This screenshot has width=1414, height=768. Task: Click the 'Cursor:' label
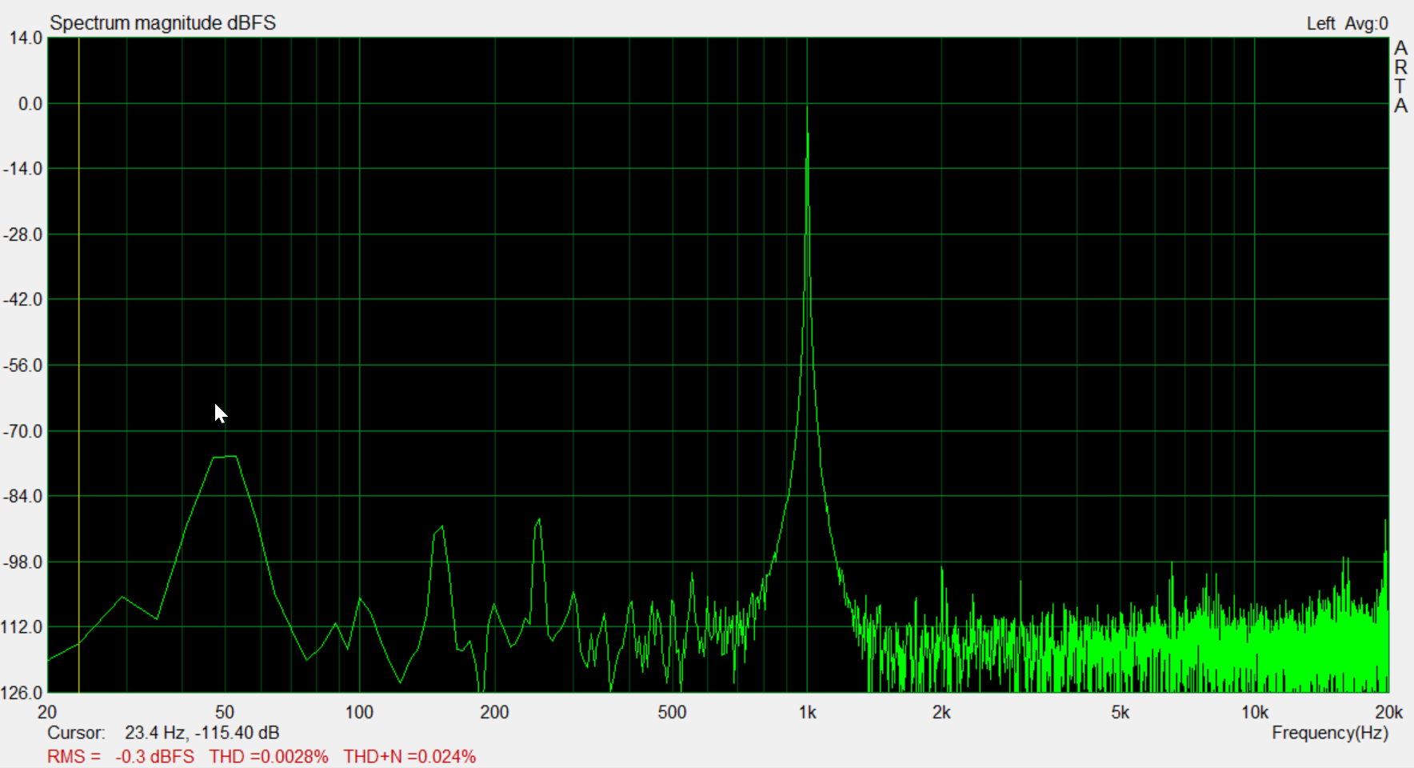pos(76,733)
